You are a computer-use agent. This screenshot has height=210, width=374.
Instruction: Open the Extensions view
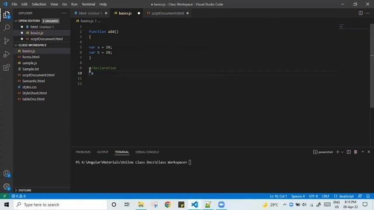[6, 68]
